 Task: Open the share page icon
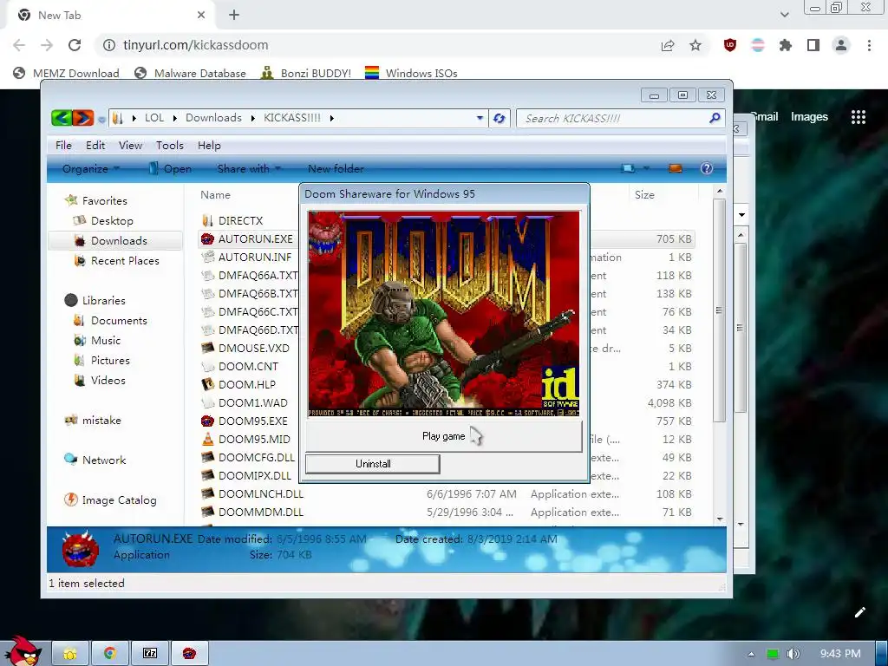pyautogui.click(x=668, y=45)
